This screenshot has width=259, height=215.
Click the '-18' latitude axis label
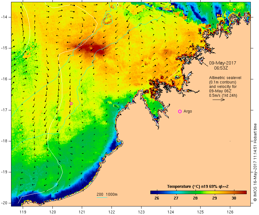point(4,141)
